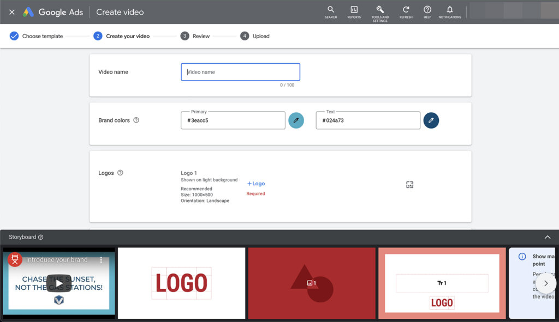
Task: Open the Search panel
Action: [331, 10]
